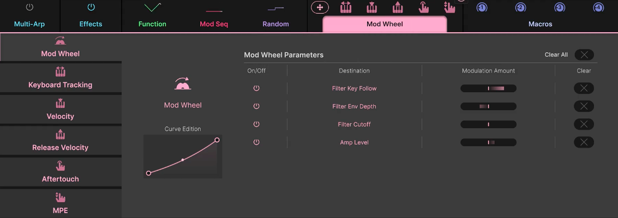Open the Filter Cutoff destination selector
Image resolution: width=618 pixels, height=218 pixels.
[x=354, y=124]
